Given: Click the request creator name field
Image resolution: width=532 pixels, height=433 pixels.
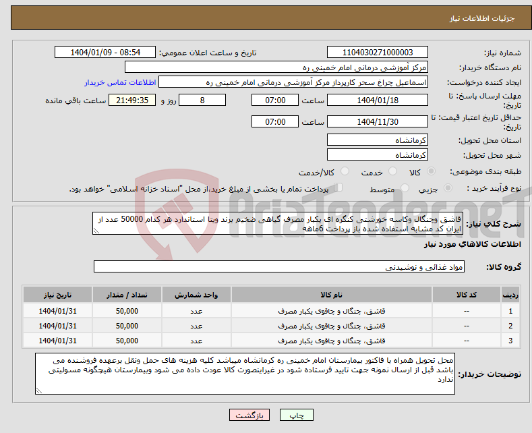Looking at the screenshot, I should 293,82.
